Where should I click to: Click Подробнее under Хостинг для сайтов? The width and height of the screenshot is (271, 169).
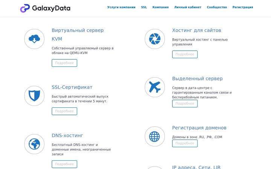[185, 54]
